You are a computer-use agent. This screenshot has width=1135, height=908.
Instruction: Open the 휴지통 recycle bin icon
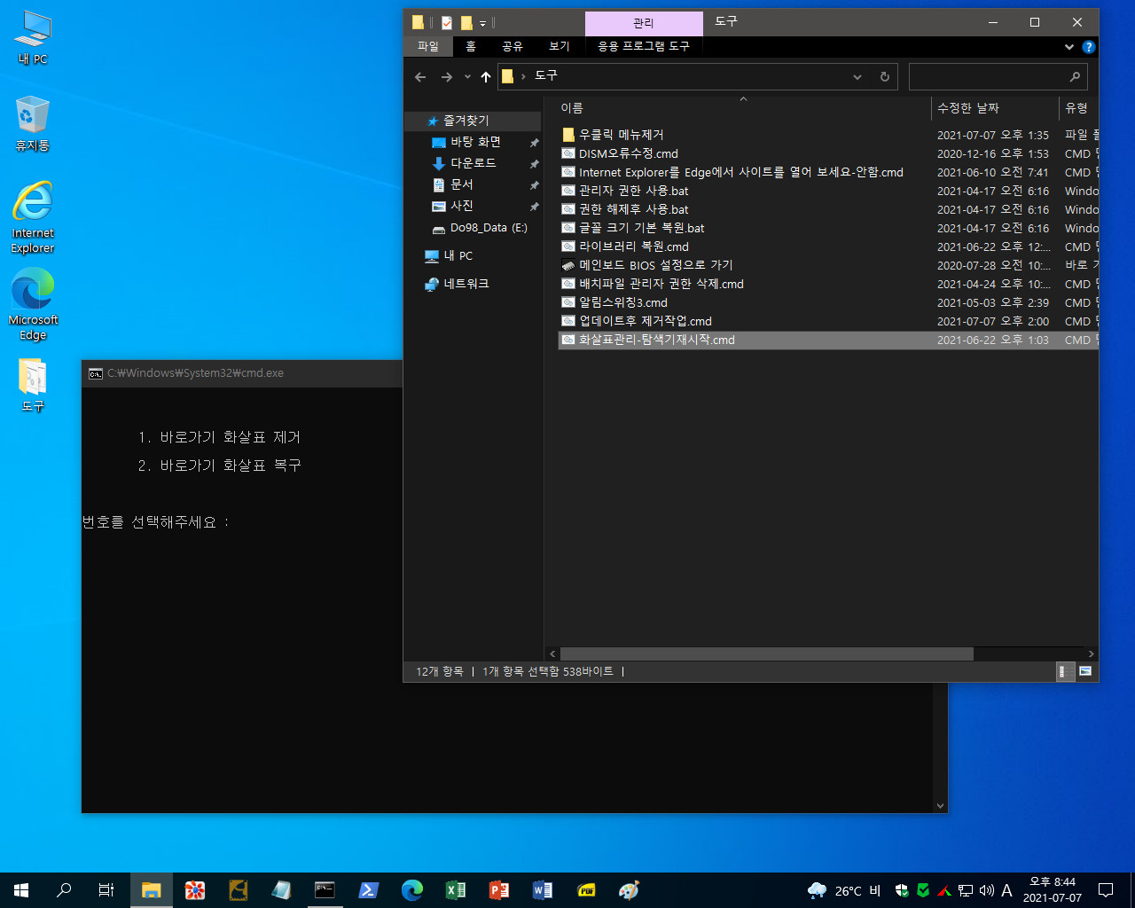33,124
